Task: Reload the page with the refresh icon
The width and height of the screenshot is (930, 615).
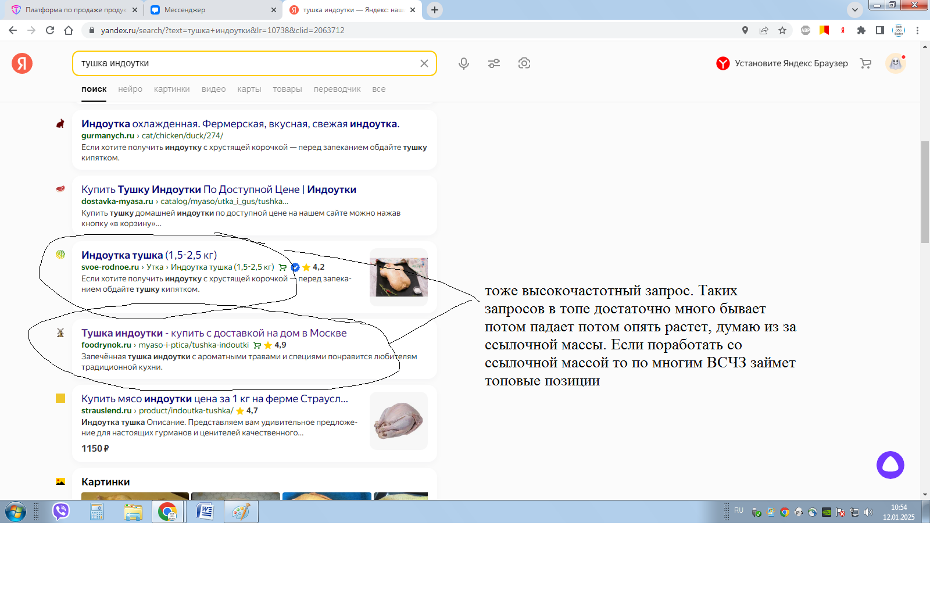Action: 50,30
